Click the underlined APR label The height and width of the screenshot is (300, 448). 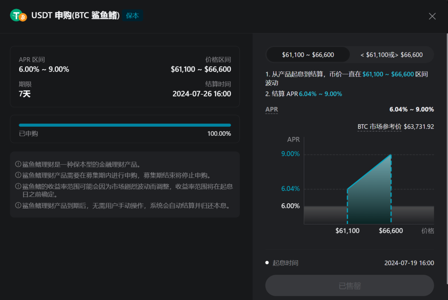(271, 109)
